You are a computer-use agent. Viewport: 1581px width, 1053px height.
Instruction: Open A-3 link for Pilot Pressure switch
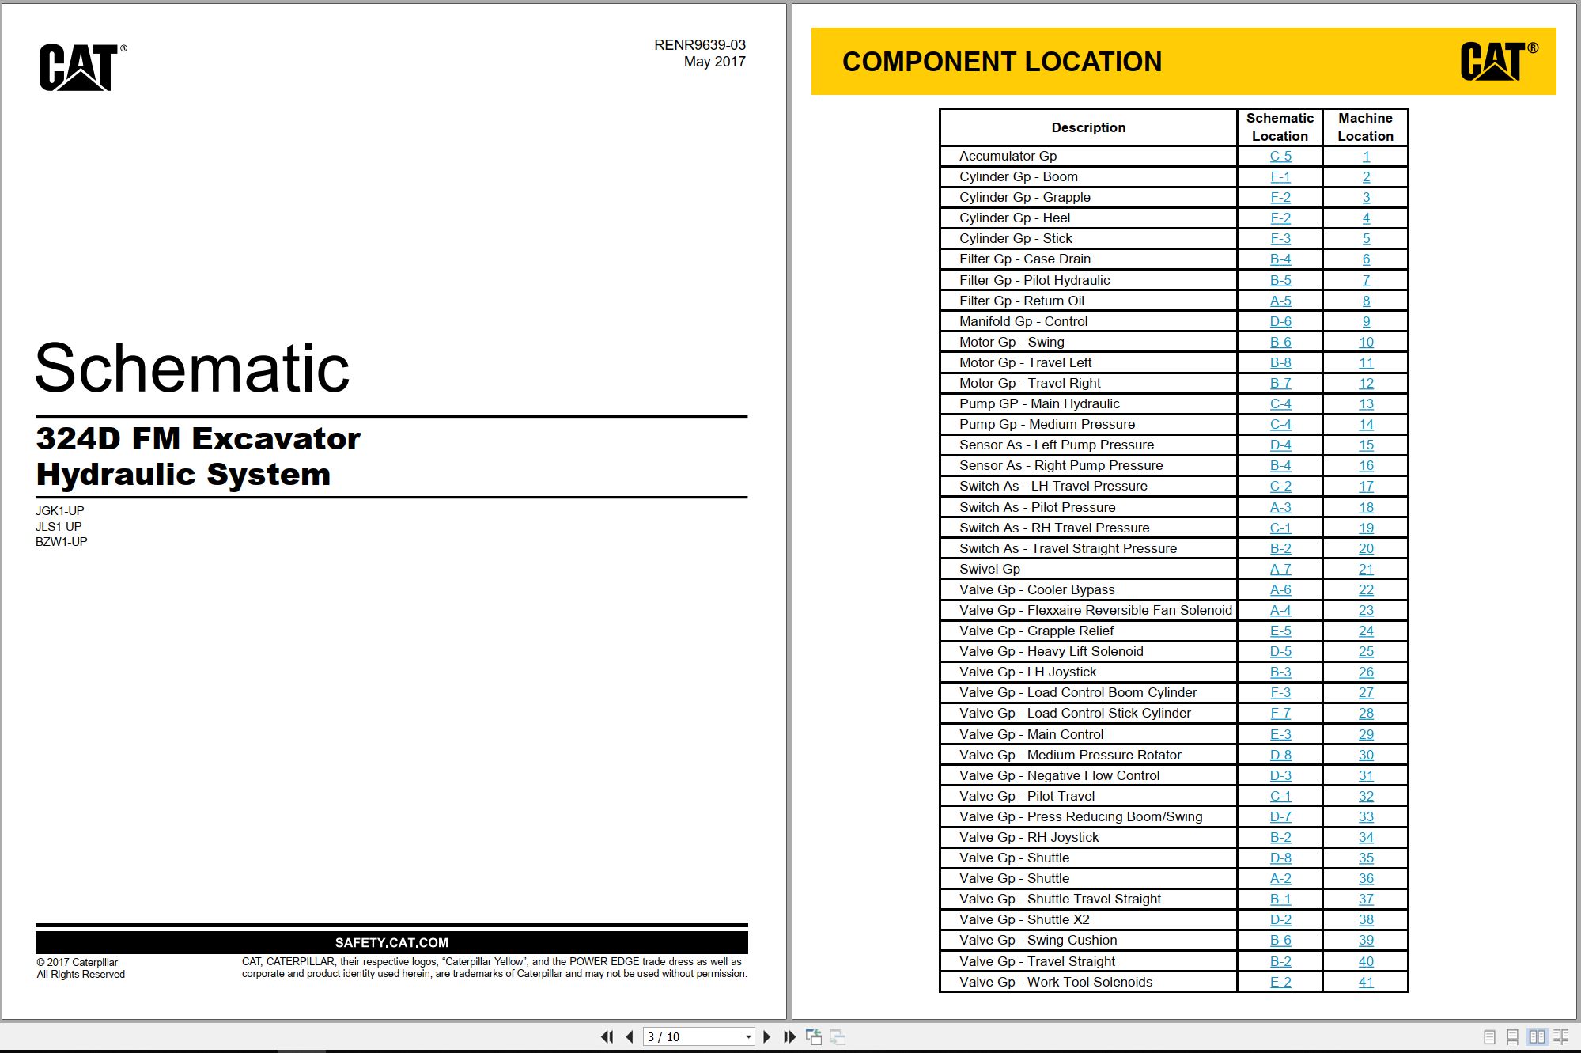click(x=1280, y=507)
